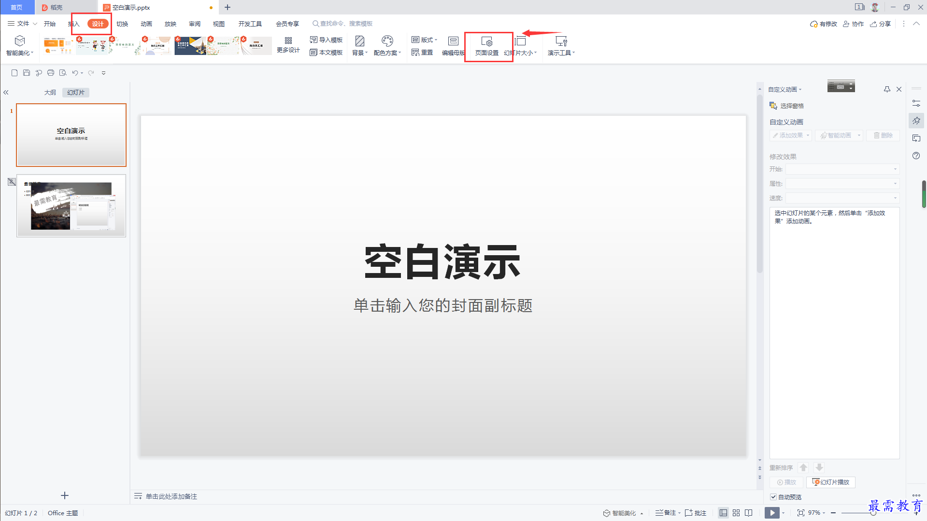Open 版式 layout dropdown
This screenshot has width=927, height=521.
coord(424,40)
